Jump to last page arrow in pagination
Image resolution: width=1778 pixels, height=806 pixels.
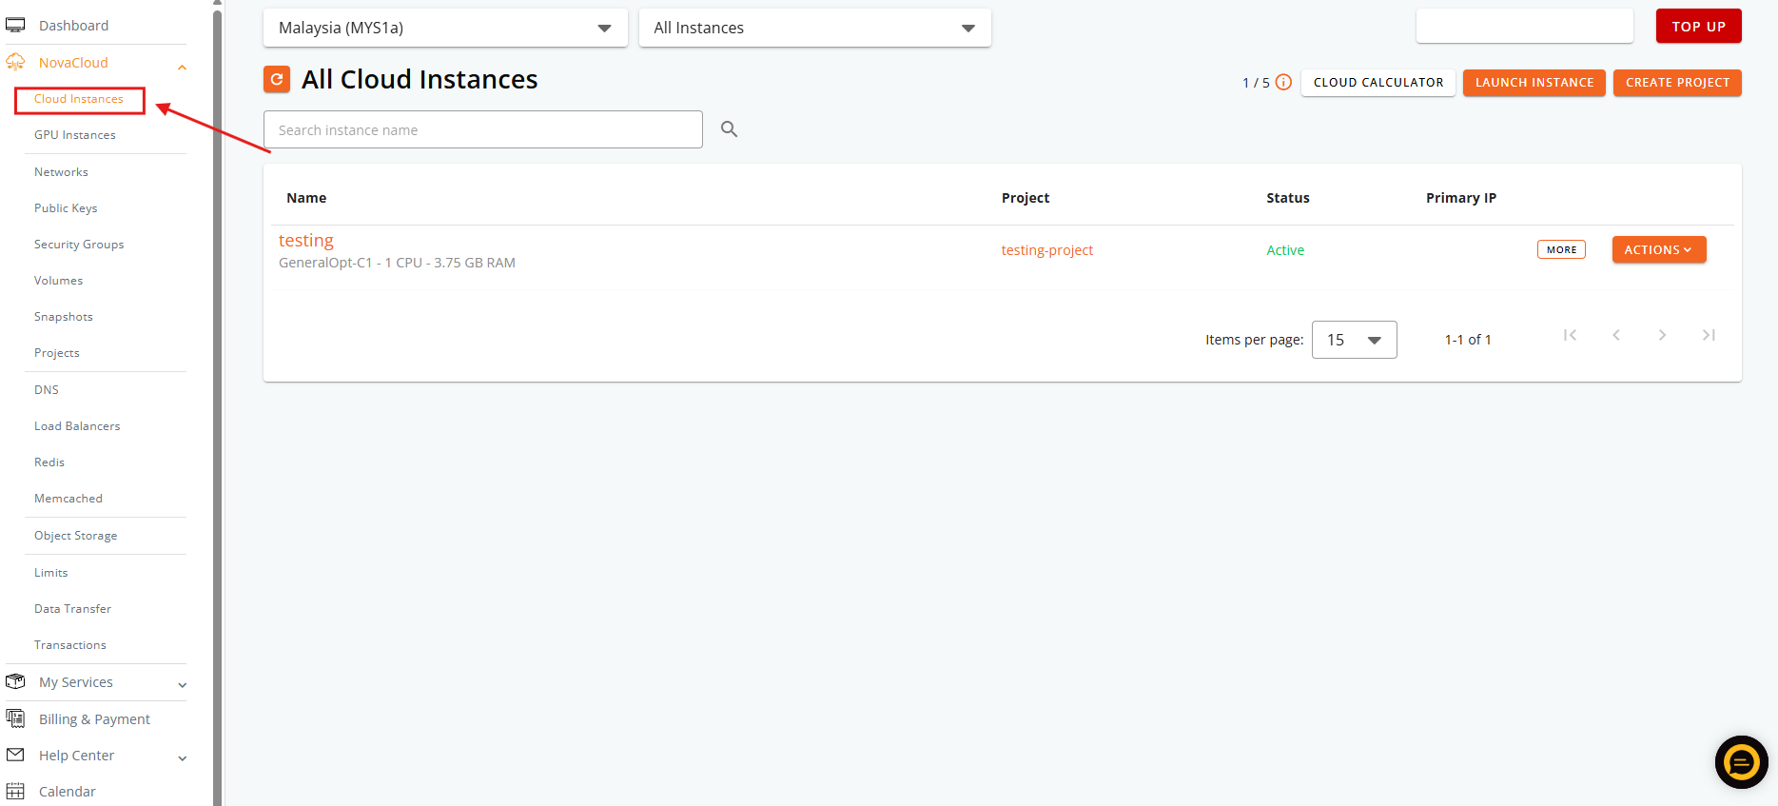(x=1709, y=335)
